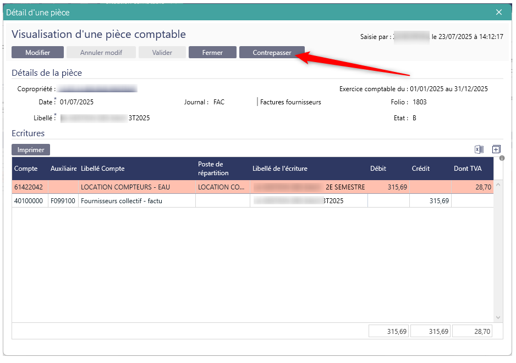Click the Fermer button

212,53
